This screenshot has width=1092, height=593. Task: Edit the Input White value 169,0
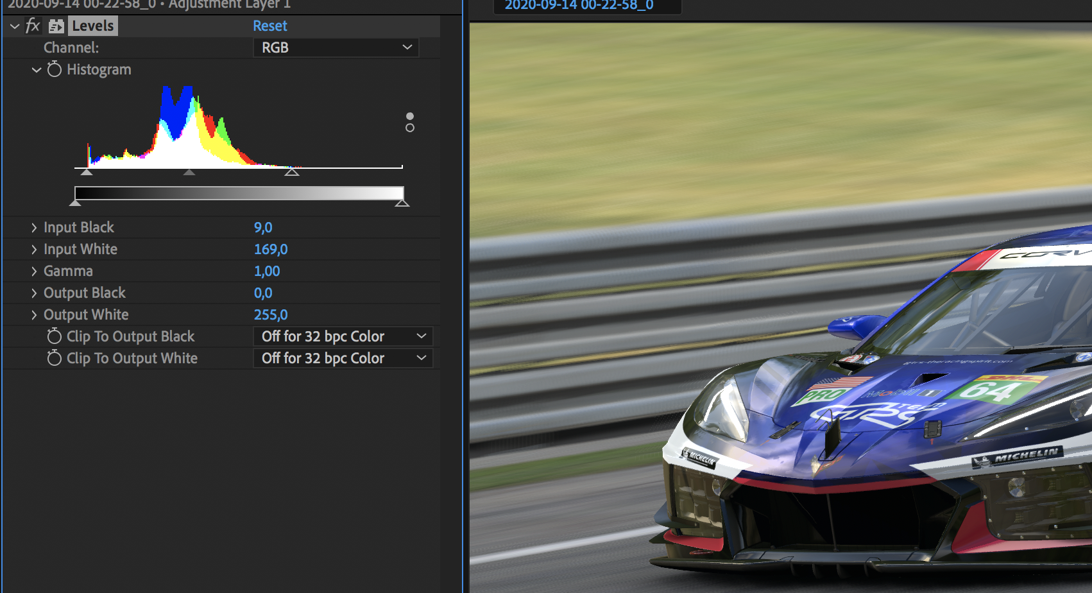pos(271,249)
